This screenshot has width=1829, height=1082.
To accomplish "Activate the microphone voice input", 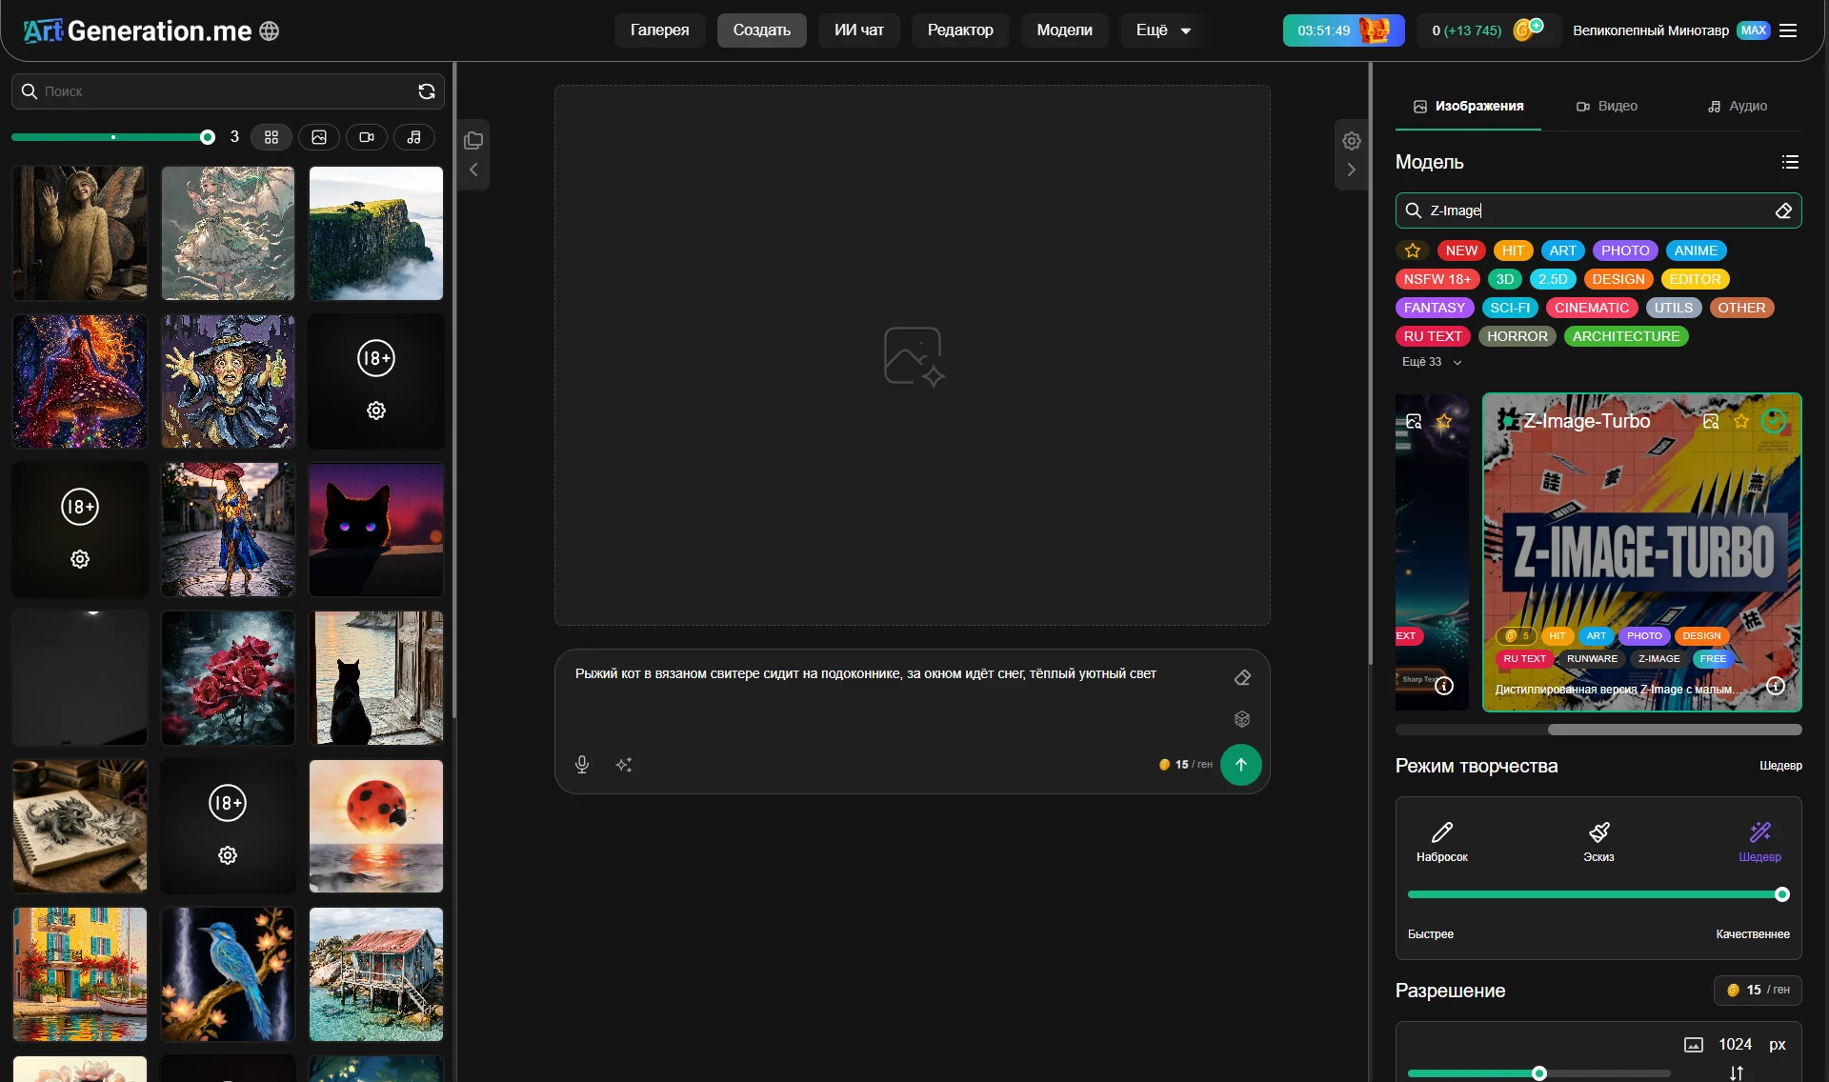I will click(582, 765).
